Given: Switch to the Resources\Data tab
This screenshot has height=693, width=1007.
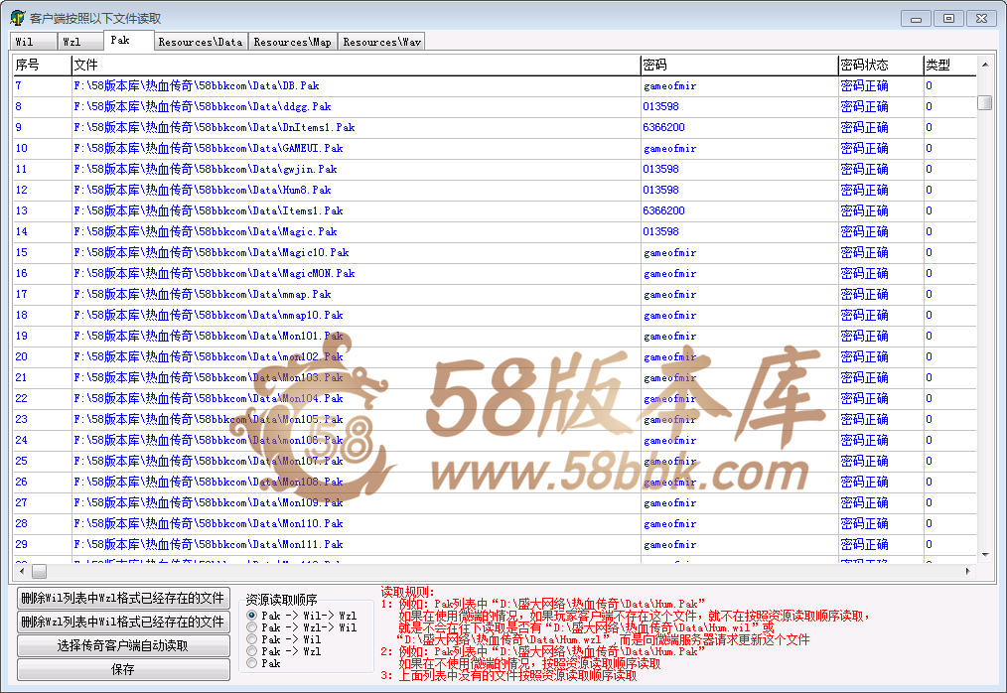Looking at the screenshot, I should (x=200, y=42).
